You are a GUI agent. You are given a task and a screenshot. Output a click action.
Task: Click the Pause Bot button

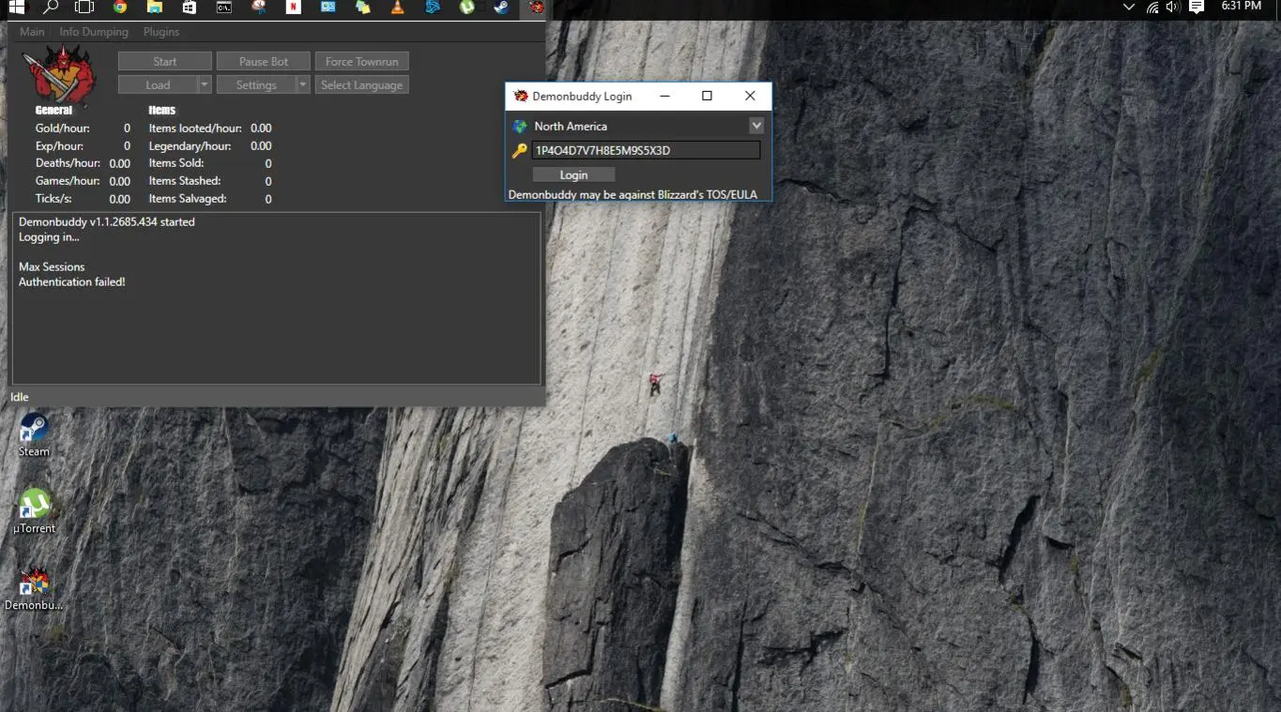pos(264,61)
